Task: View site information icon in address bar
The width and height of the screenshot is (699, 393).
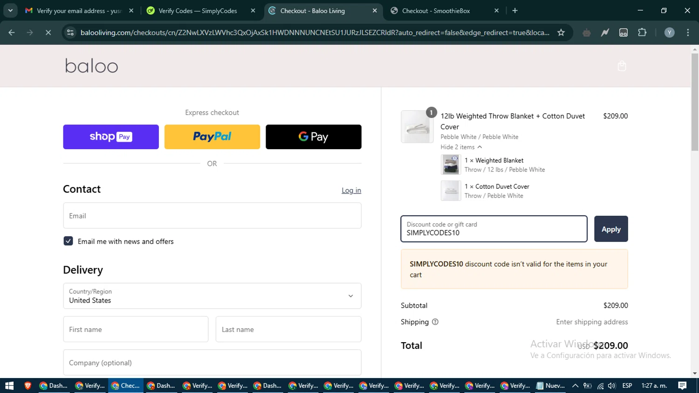Action: (x=70, y=33)
